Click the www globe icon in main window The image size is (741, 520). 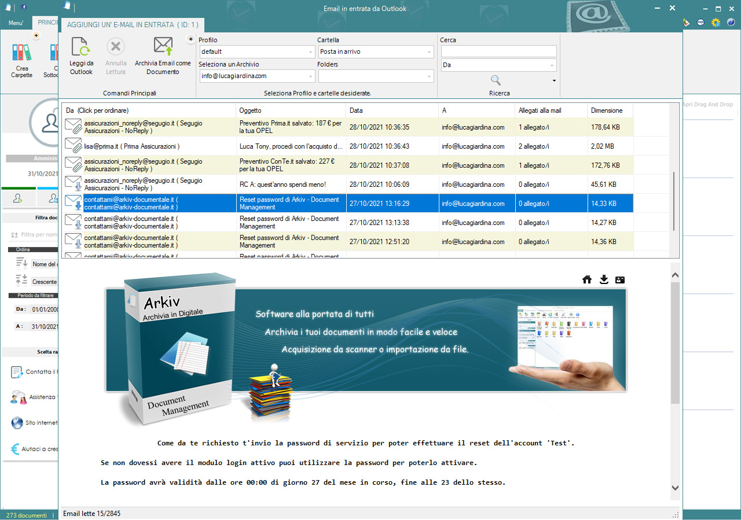[x=700, y=23]
